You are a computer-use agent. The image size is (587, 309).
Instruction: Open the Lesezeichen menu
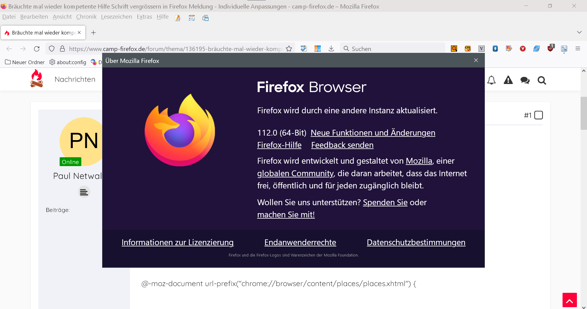pos(116,17)
